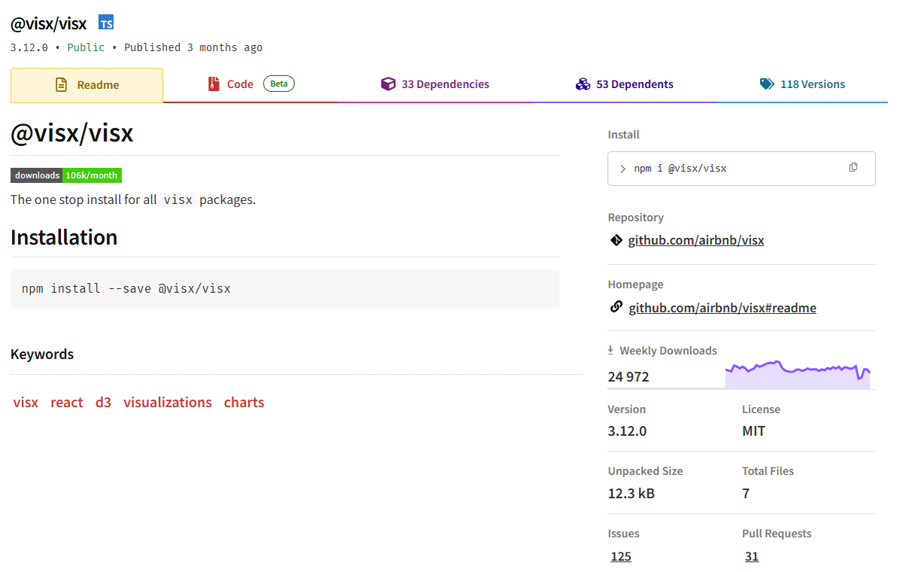Screen dimensions: 903x572
Task: View the 125 open issues
Action: pyautogui.click(x=621, y=557)
